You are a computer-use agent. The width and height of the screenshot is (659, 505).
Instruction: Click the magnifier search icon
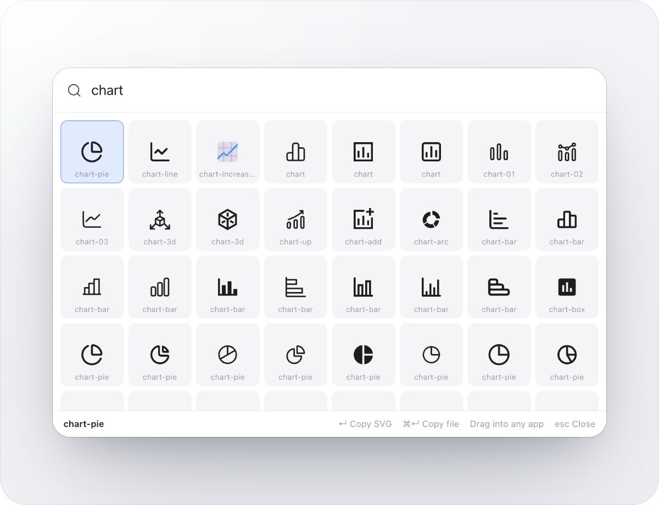74,91
